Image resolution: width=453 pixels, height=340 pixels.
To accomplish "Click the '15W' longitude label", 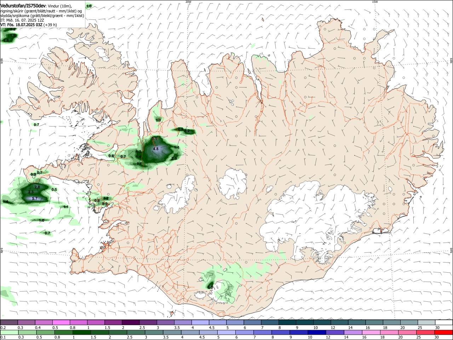I will [375, 2].
